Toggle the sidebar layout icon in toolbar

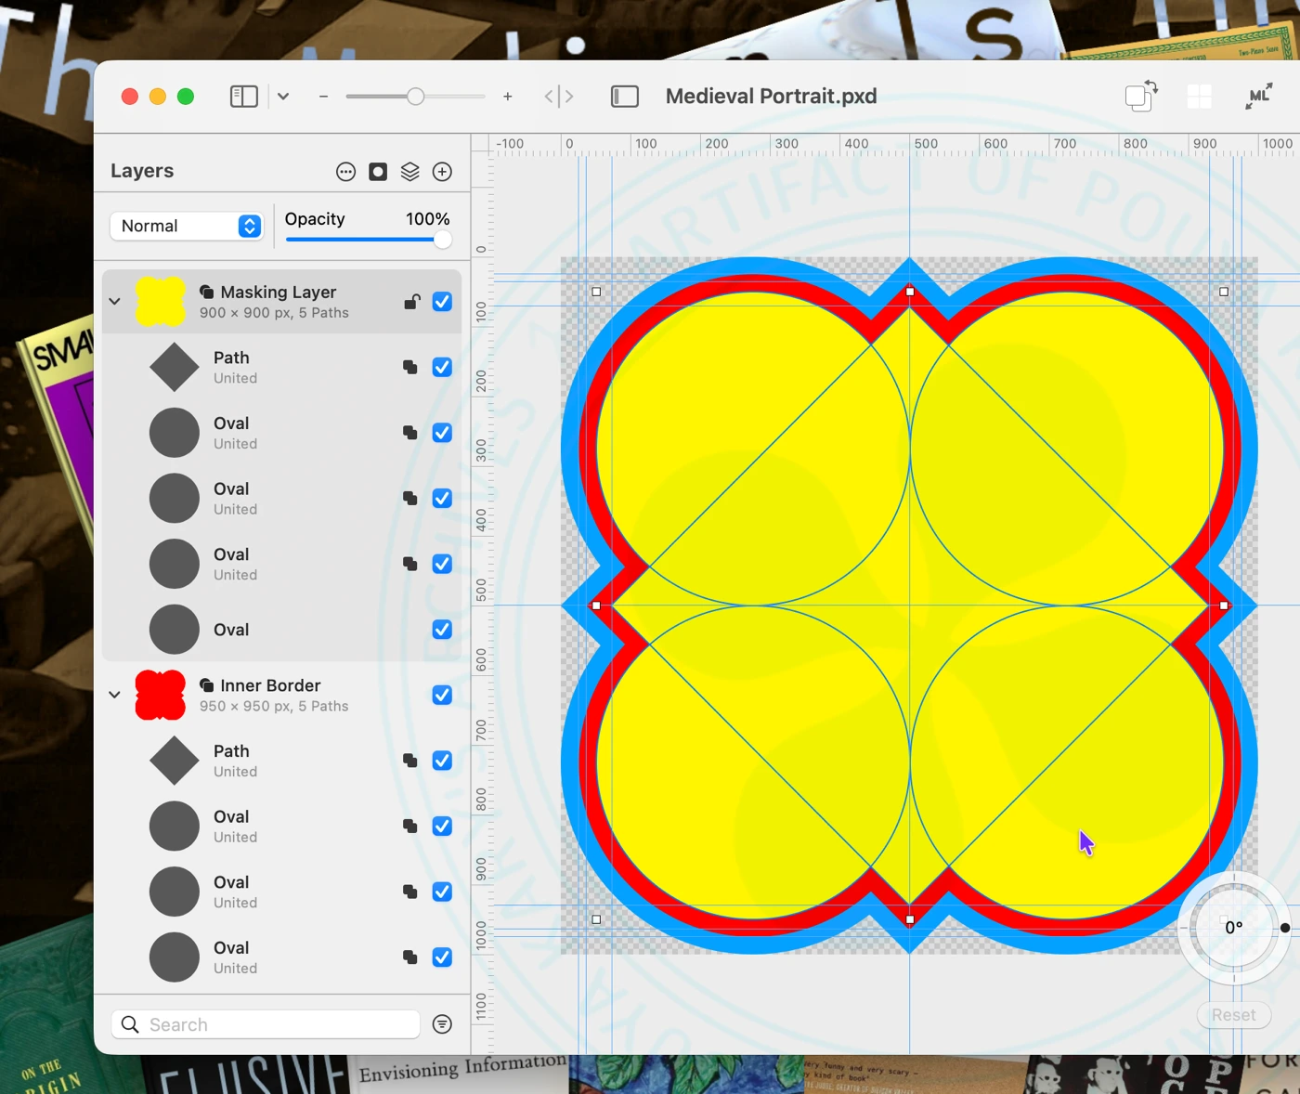(x=243, y=96)
